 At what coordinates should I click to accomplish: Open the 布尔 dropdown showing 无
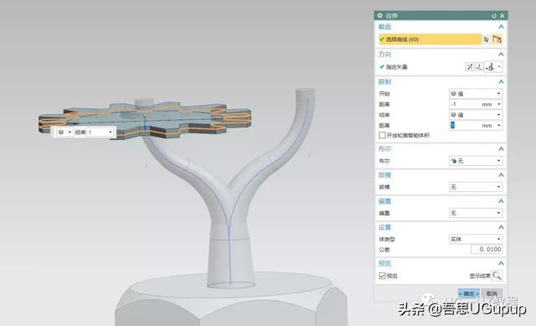tap(476, 161)
